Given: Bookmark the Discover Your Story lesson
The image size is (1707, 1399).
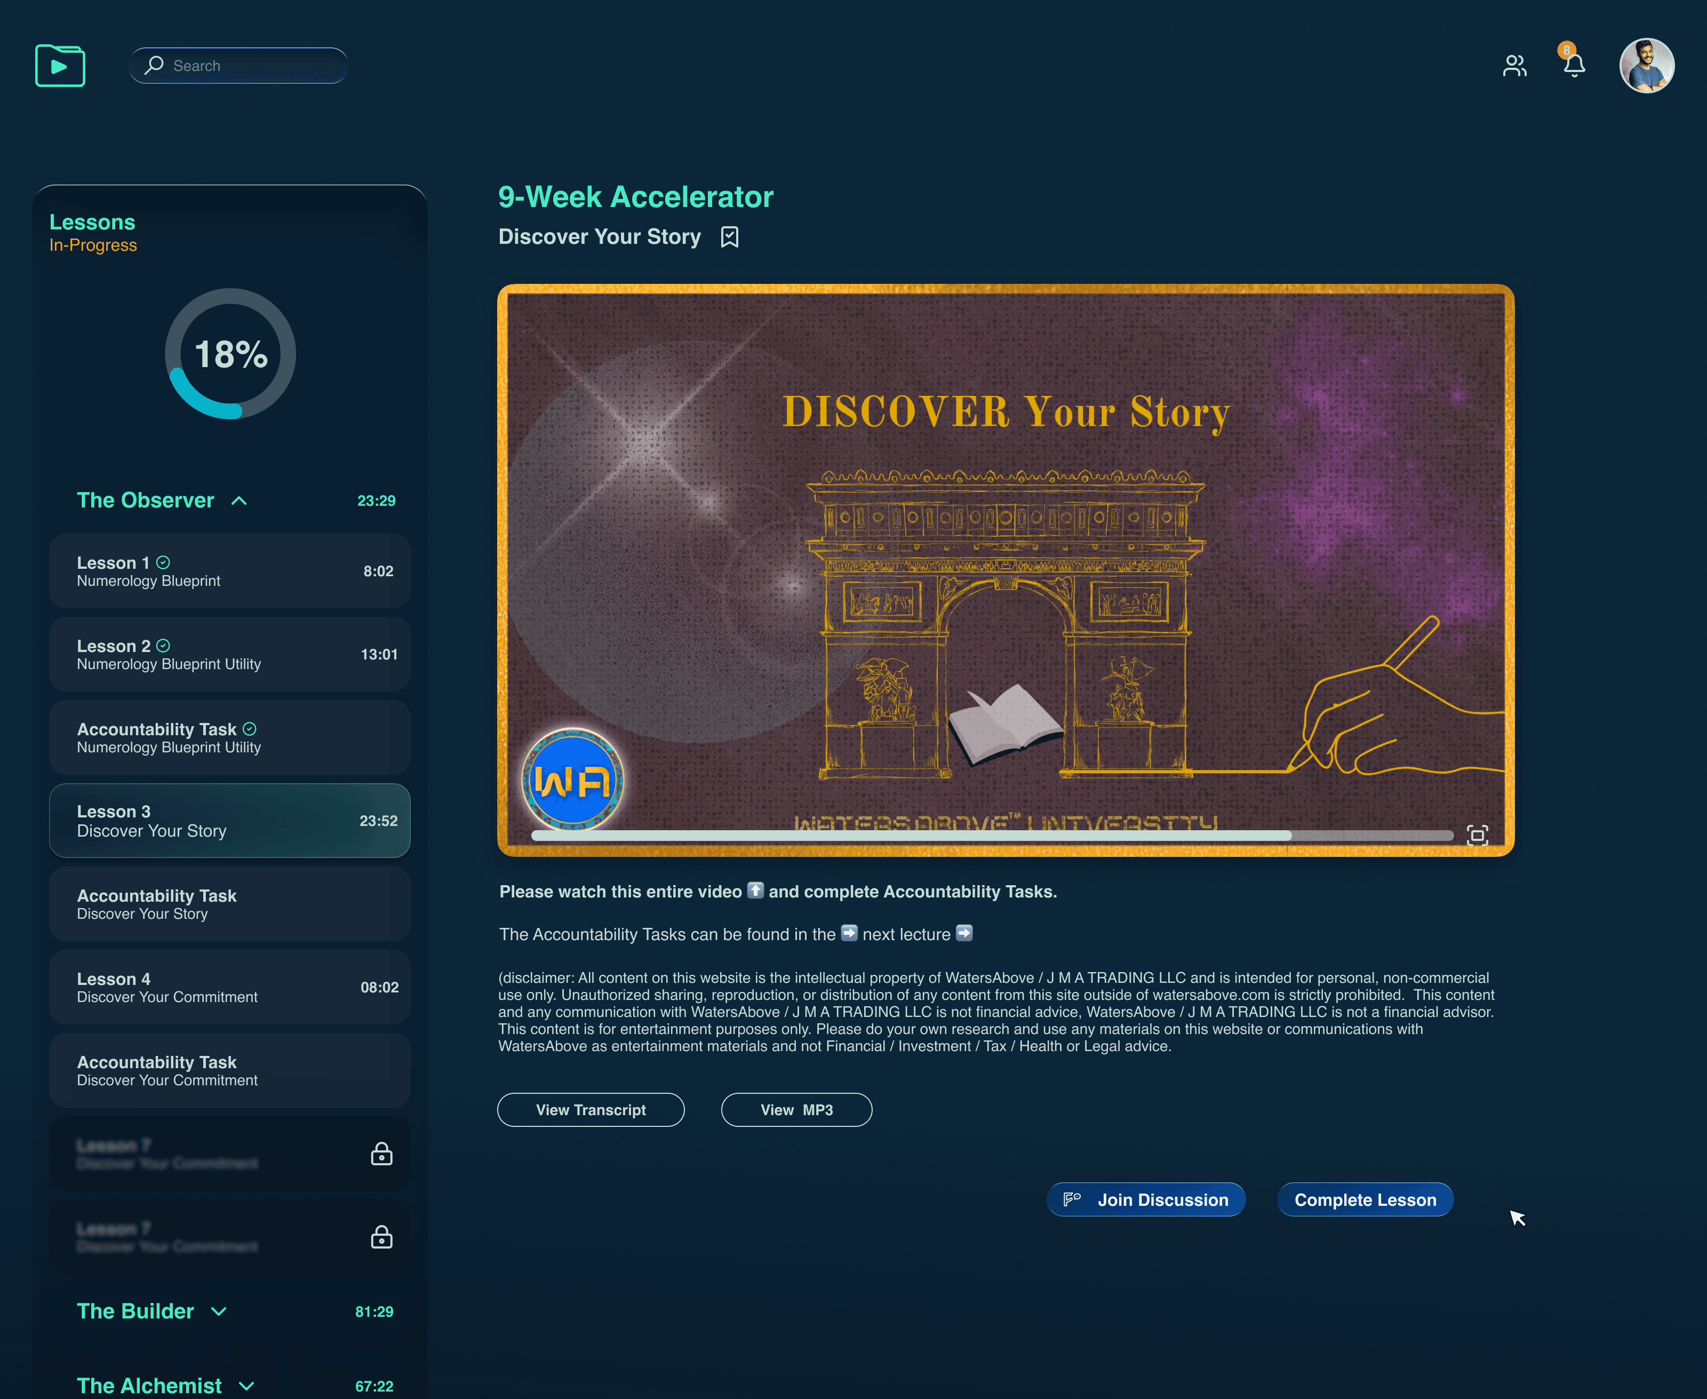Looking at the screenshot, I should [729, 237].
